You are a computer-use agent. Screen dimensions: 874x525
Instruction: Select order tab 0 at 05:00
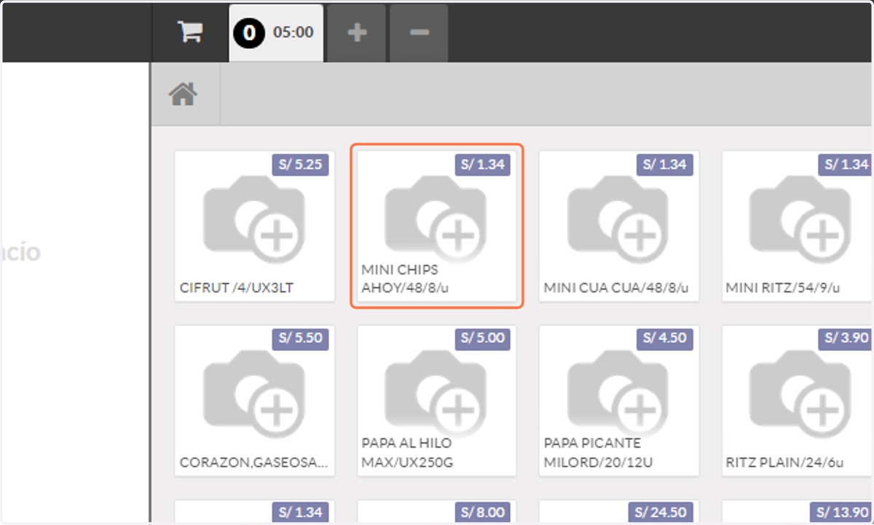click(276, 33)
